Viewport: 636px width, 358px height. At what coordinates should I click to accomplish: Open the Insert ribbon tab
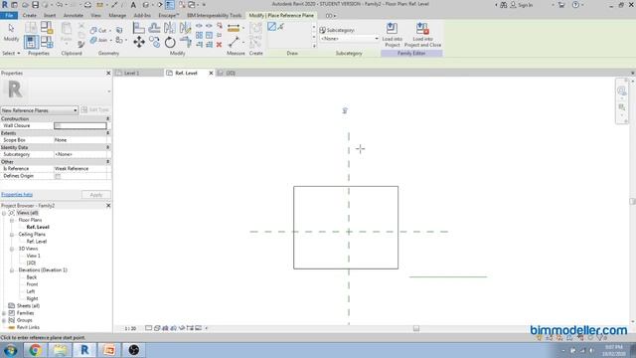tap(50, 16)
